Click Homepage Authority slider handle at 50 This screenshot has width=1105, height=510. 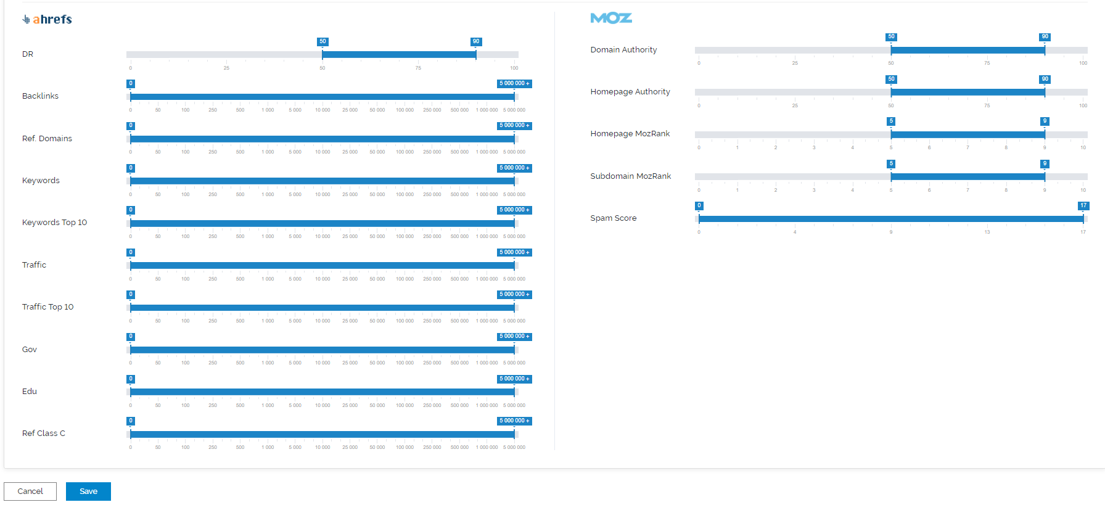[891, 92]
